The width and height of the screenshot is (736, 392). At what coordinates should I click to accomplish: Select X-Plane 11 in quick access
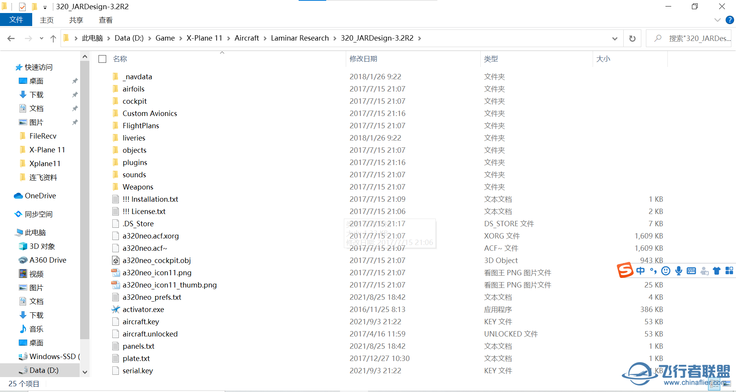pos(47,150)
